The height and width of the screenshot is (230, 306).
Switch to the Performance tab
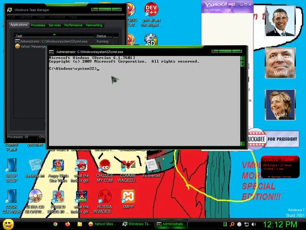tap(74, 25)
